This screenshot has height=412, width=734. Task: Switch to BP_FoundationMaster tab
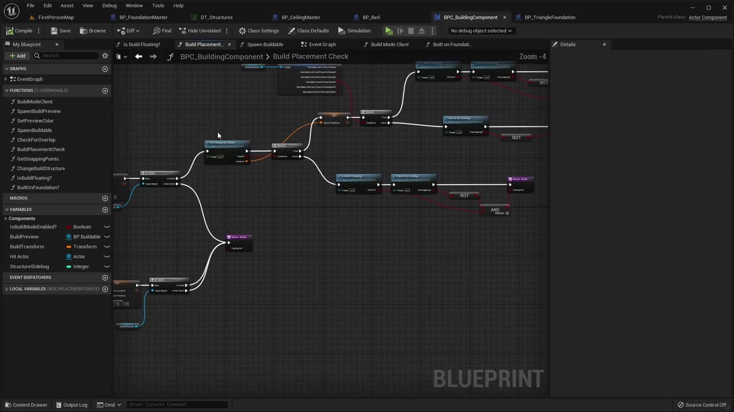[143, 17]
